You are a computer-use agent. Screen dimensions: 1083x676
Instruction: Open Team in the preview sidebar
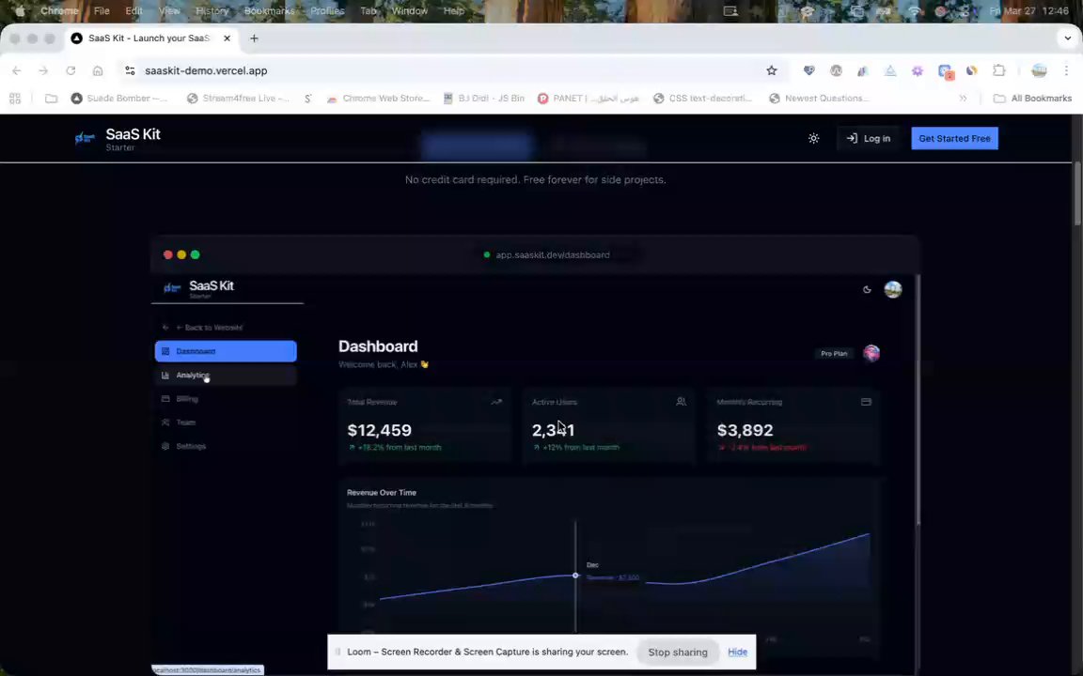pos(226,422)
